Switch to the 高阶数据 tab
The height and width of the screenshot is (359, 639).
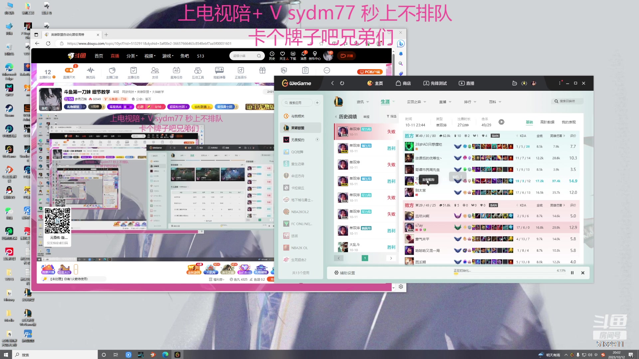[547, 122]
